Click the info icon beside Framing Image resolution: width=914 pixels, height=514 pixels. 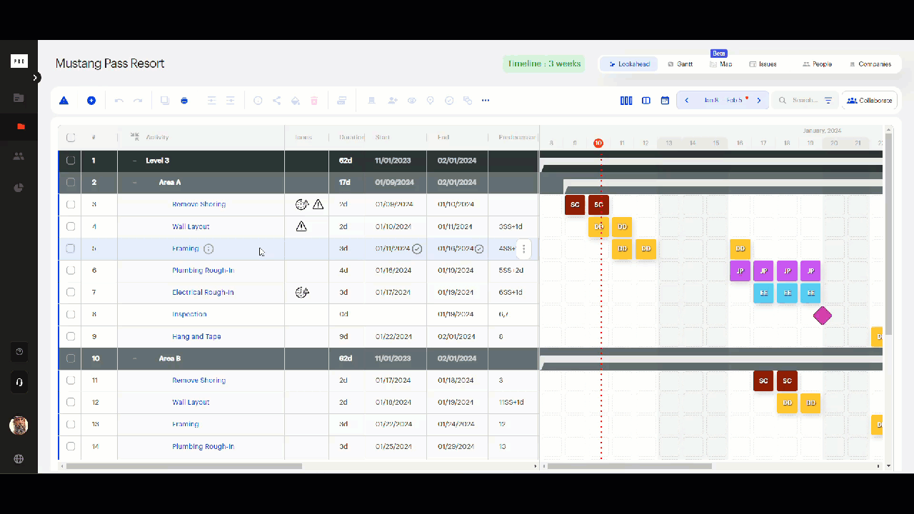click(209, 249)
